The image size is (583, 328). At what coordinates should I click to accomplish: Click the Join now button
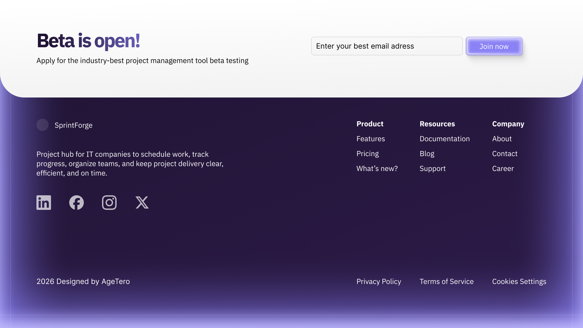click(x=494, y=46)
